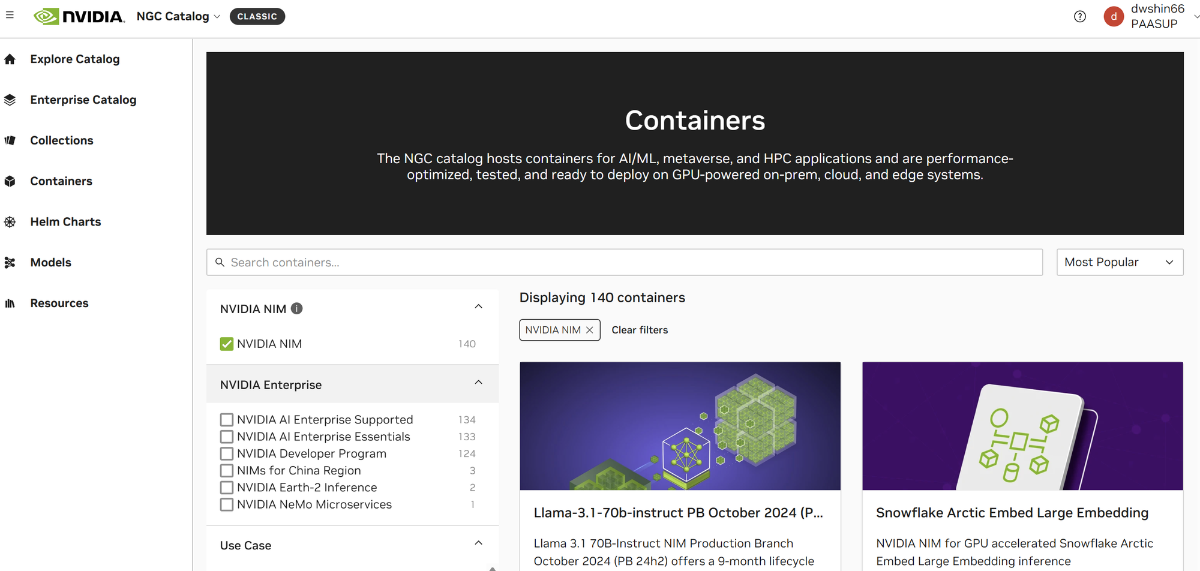Open the Most Popular sort dropdown

[x=1120, y=262]
